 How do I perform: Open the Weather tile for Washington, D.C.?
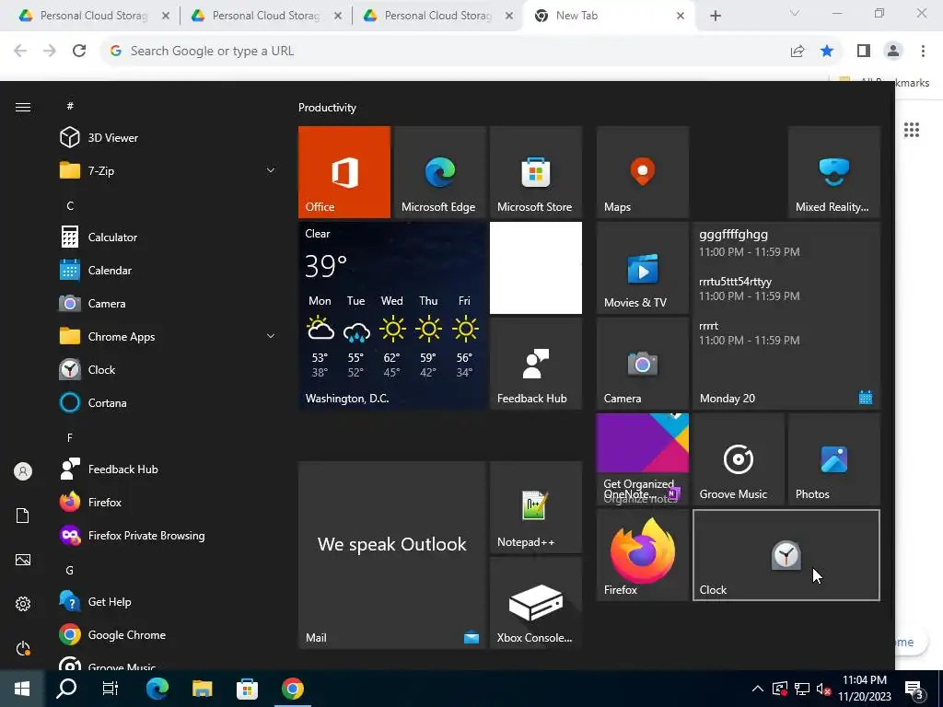click(x=392, y=316)
